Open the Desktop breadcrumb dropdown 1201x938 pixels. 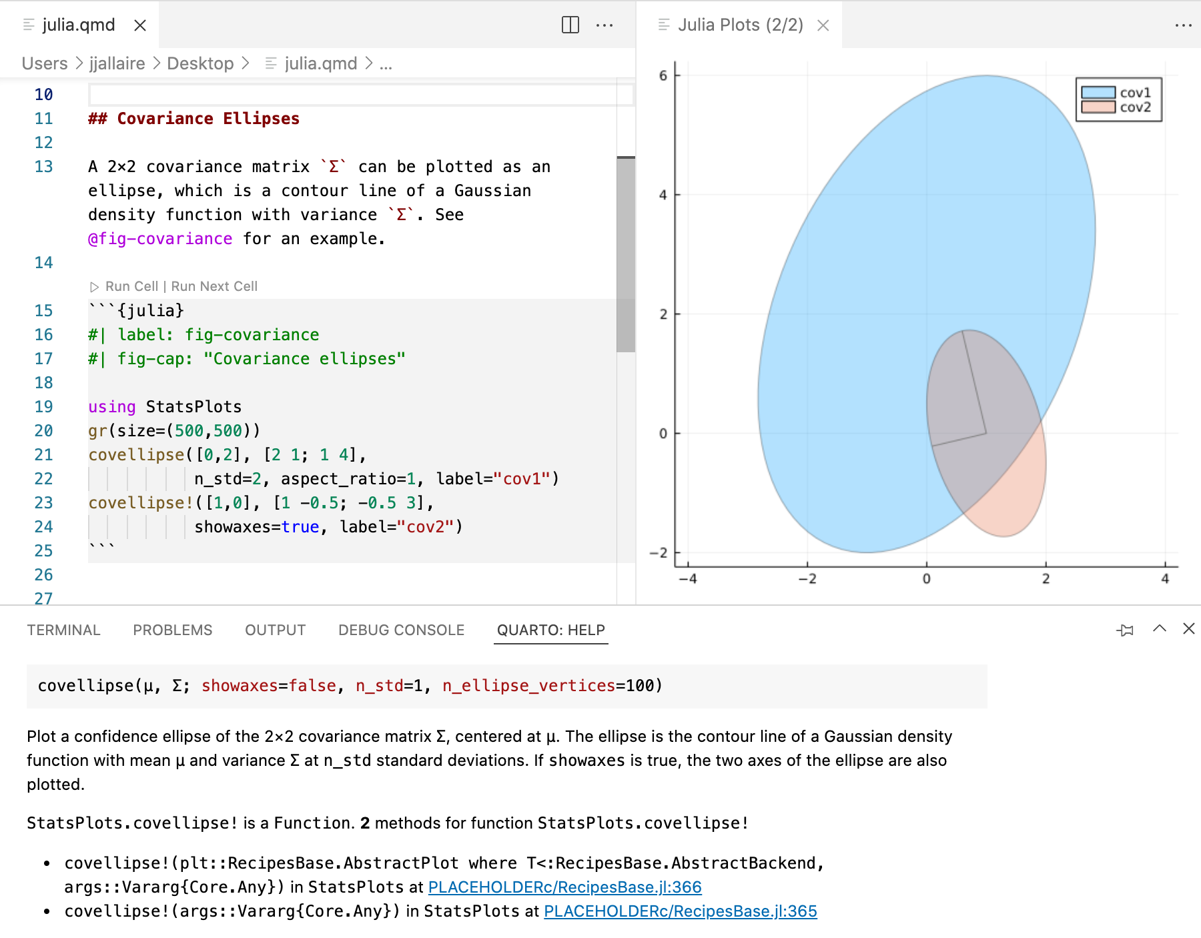click(200, 63)
